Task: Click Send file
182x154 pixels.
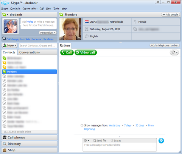Action: pyautogui.click(x=100, y=140)
